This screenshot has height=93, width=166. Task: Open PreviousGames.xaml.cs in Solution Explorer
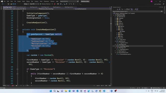point(125,54)
